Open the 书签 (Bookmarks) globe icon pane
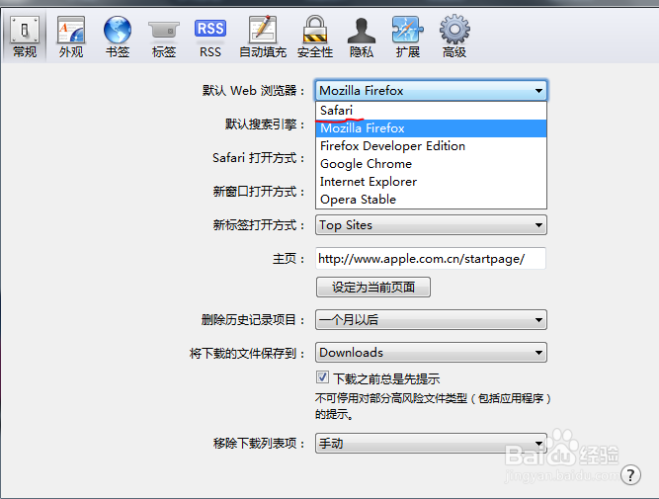Image resolution: width=659 pixels, height=499 pixels. click(x=118, y=37)
